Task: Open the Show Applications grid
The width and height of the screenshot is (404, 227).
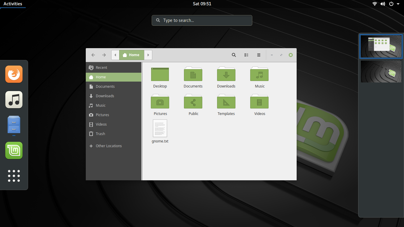Action: pyautogui.click(x=14, y=176)
